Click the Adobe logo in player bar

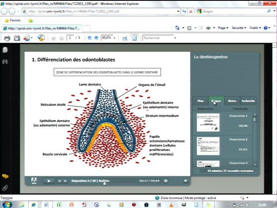tap(34, 181)
